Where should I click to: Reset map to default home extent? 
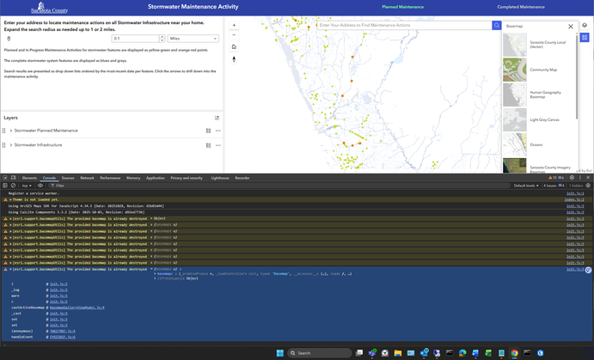tap(235, 47)
